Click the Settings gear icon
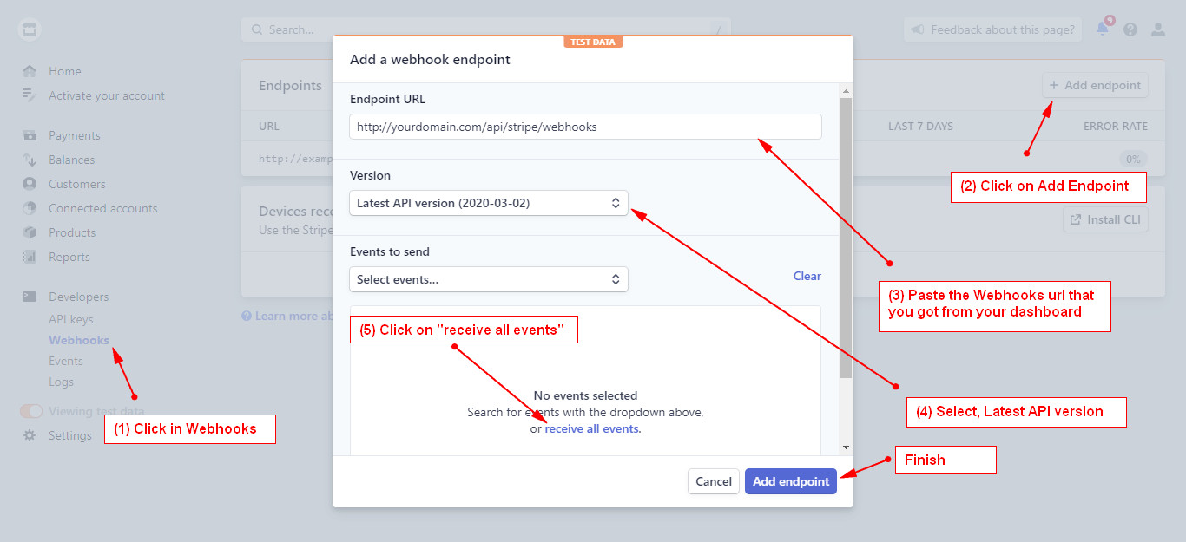Image resolution: width=1186 pixels, height=542 pixels. point(30,435)
